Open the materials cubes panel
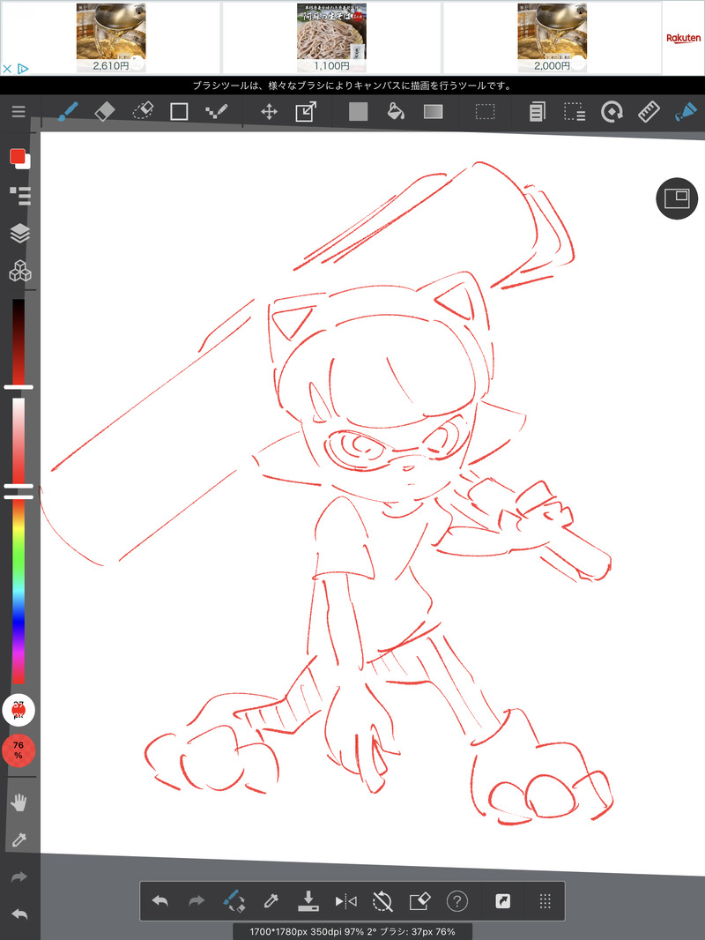Viewport: 705px width, 940px height. click(19, 271)
